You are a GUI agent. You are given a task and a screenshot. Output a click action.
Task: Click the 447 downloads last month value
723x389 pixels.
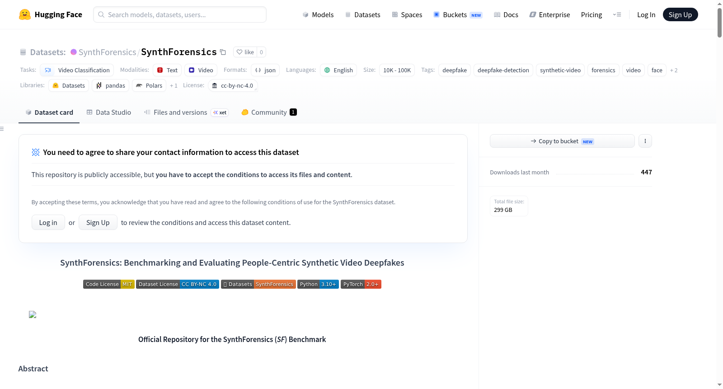click(x=646, y=172)
